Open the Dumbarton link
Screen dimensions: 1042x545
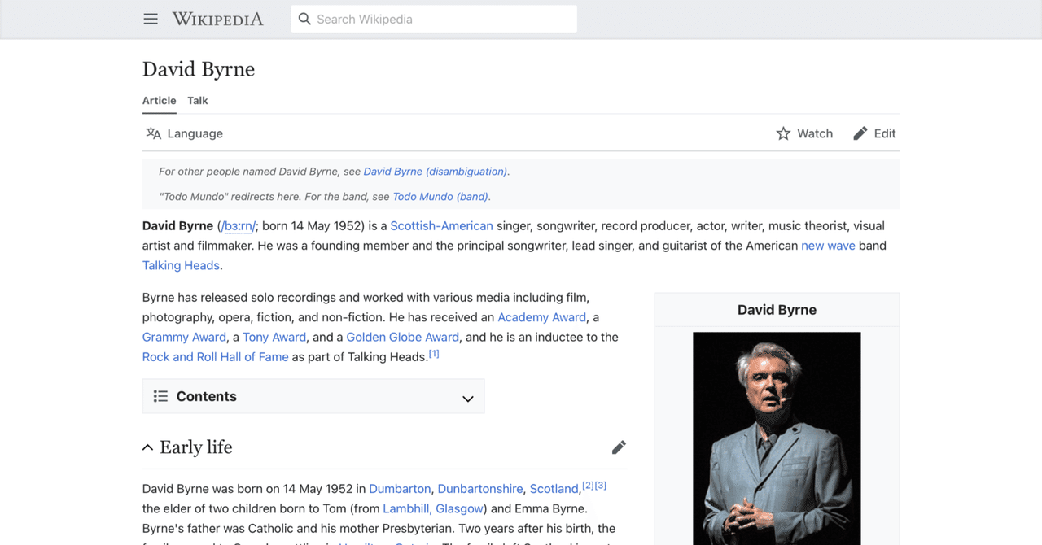point(400,489)
